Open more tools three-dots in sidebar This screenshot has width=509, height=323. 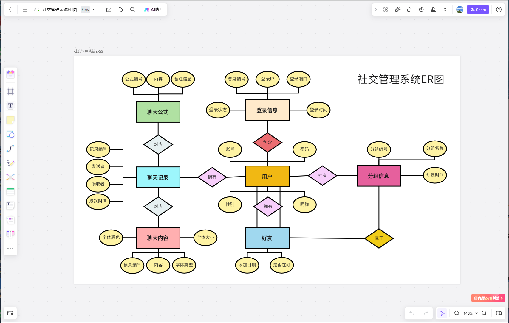pos(10,248)
